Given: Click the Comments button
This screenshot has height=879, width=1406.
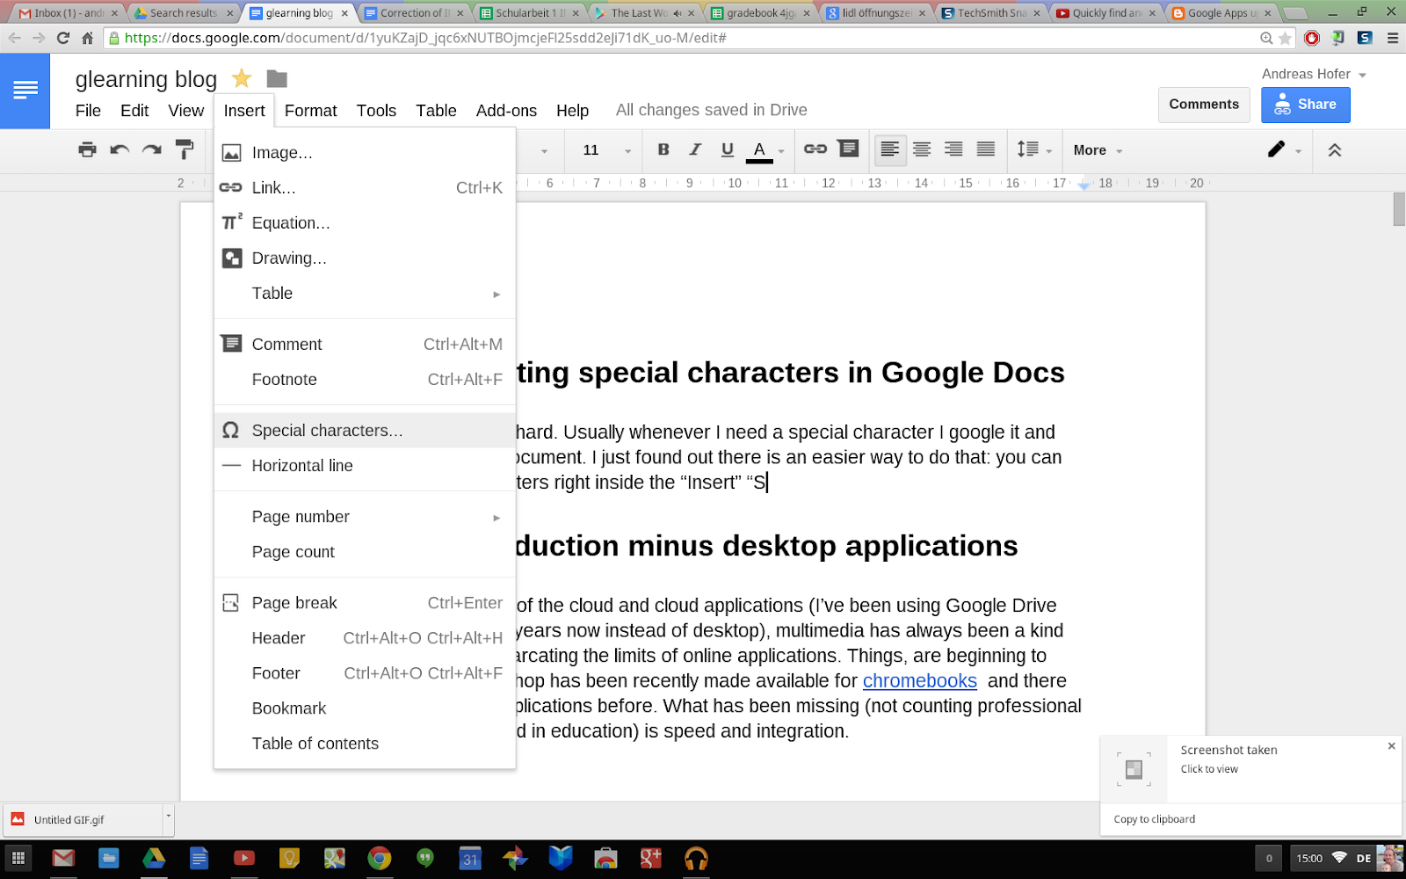Looking at the screenshot, I should (x=1204, y=105).
